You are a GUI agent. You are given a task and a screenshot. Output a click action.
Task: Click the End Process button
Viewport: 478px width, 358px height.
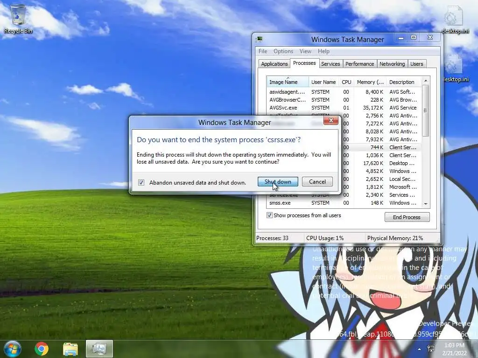(407, 217)
